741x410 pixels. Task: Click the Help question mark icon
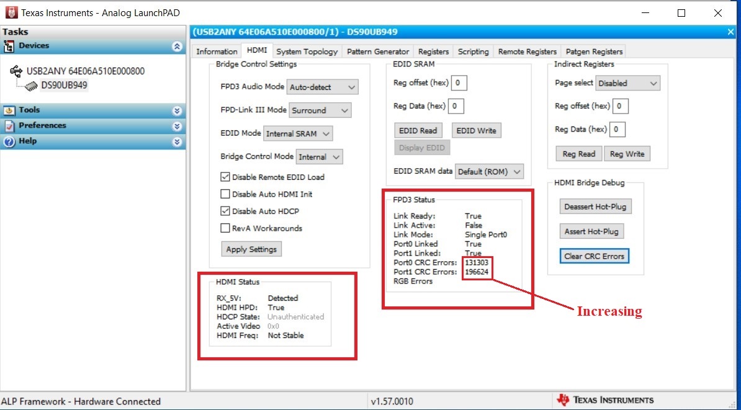point(9,141)
